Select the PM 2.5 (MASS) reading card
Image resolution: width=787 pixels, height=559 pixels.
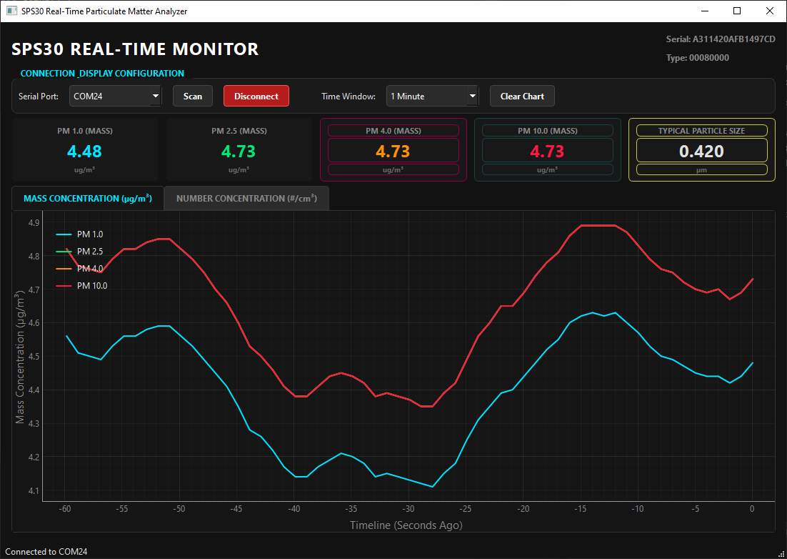pos(239,149)
